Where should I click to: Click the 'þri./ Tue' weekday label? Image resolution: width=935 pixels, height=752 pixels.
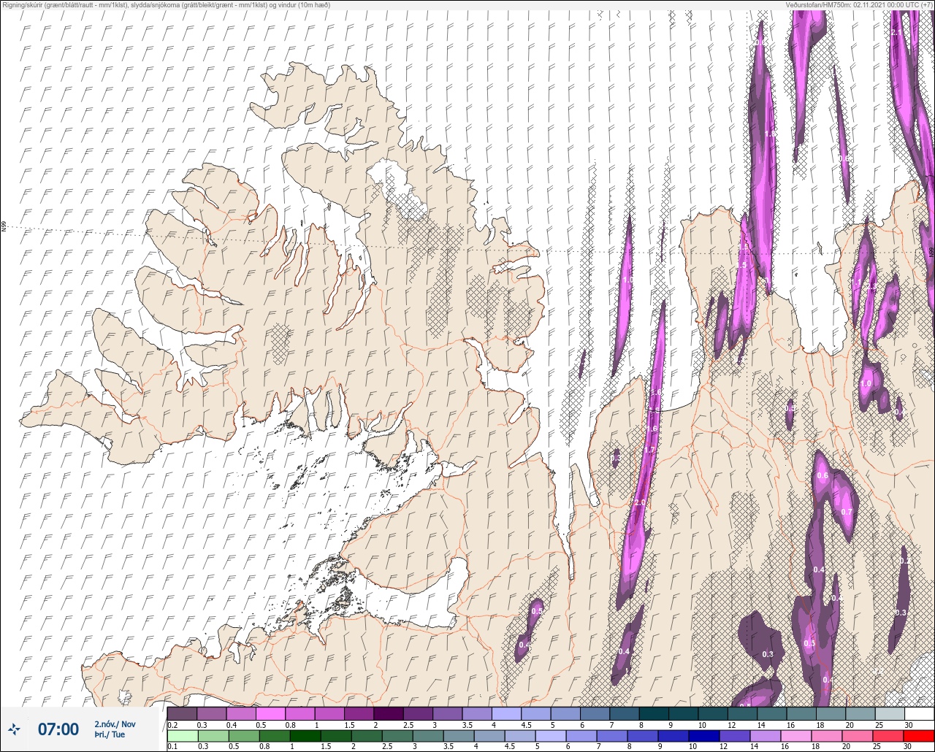[x=110, y=734]
